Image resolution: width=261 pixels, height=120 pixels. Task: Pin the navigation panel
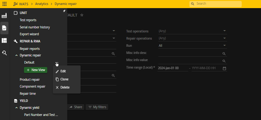[x=64, y=11]
